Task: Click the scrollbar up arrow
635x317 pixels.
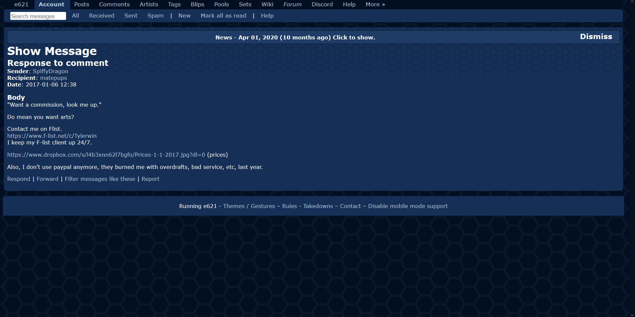Action: pos(632,2)
